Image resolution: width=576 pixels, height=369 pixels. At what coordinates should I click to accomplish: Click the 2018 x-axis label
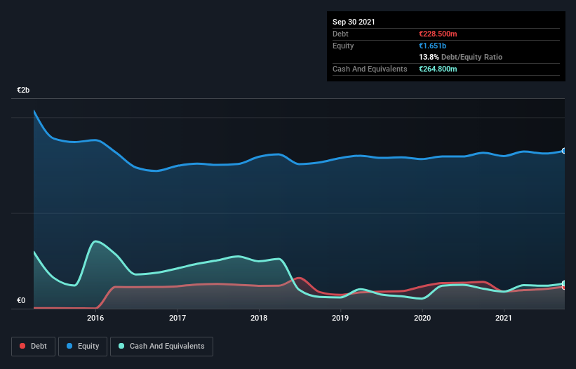[259, 318]
